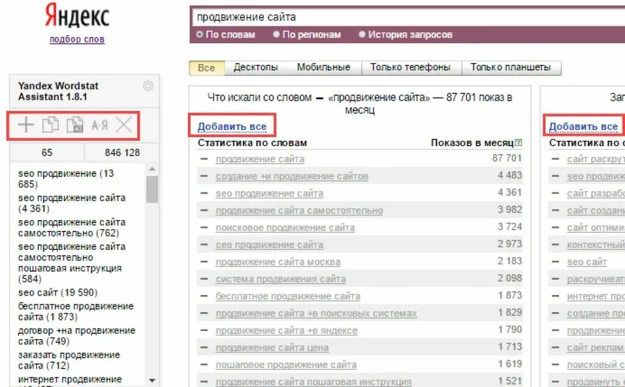Click minus icon beside 'продвижение сайта +в поисковых системах'
This screenshot has height=387, width=625.
point(204,313)
